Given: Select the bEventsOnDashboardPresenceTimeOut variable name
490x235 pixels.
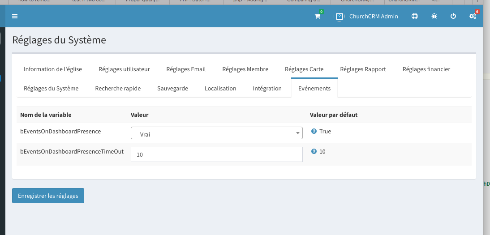Looking at the screenshot, I should click(72, 152).
